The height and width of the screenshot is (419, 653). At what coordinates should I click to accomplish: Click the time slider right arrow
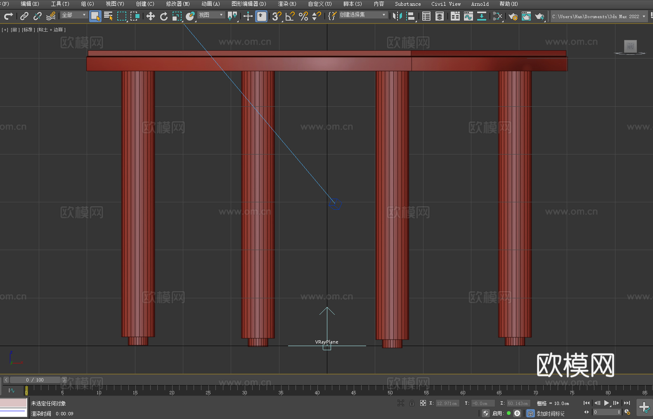[64, 380]
